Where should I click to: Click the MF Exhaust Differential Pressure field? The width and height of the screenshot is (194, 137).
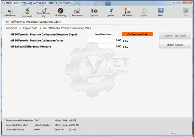coord(104,47)
